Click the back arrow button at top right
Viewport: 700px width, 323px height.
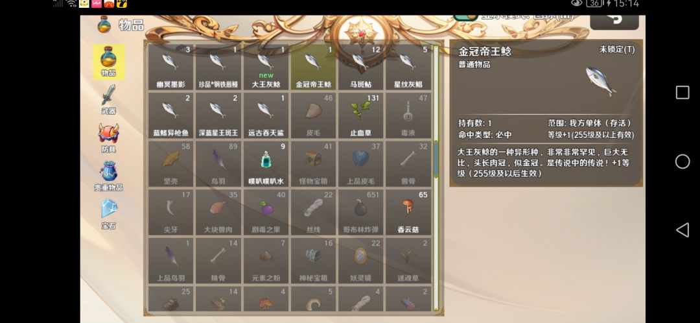(614, 21)
